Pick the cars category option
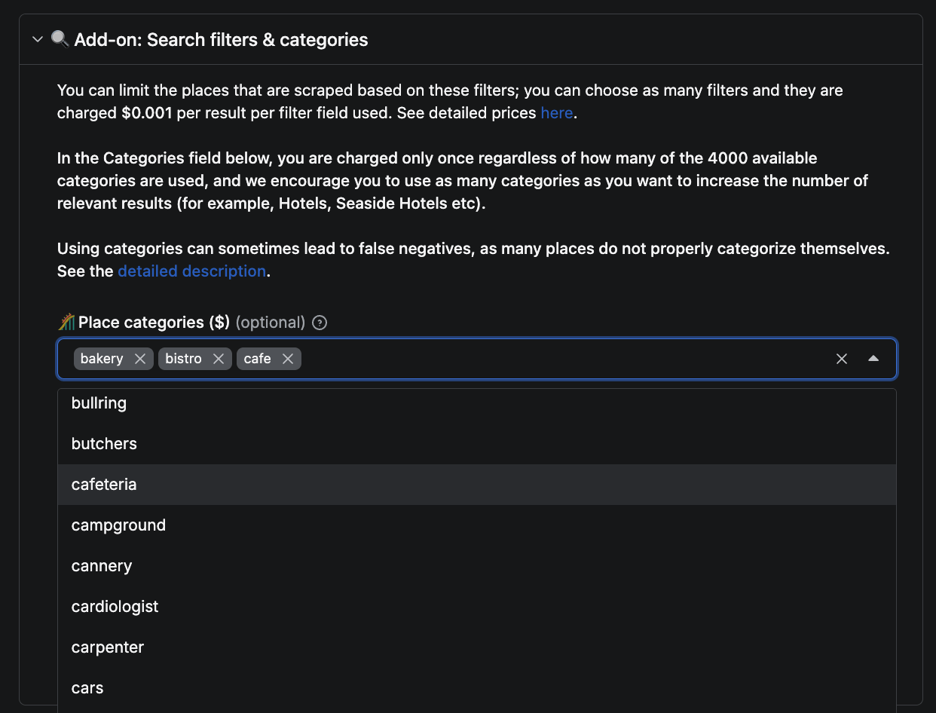The image size is (936, 713). coord(87,688)
